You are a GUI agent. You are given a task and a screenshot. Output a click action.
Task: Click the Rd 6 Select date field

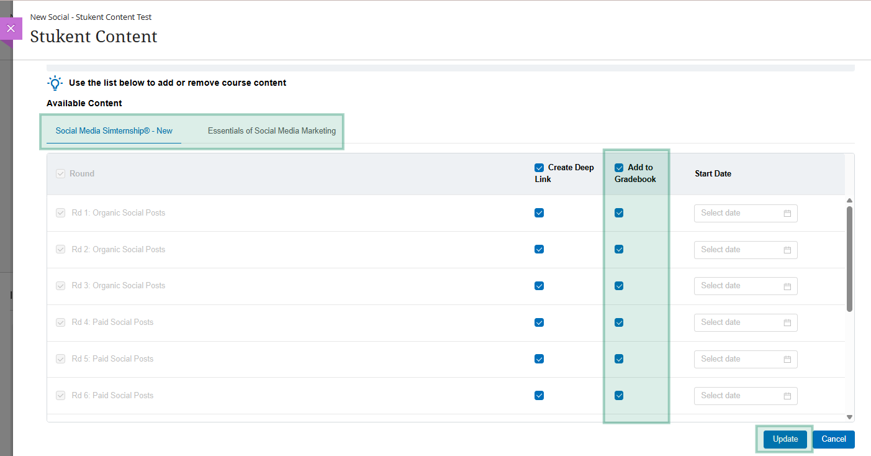pyautogui.click(x=746, y=396)
